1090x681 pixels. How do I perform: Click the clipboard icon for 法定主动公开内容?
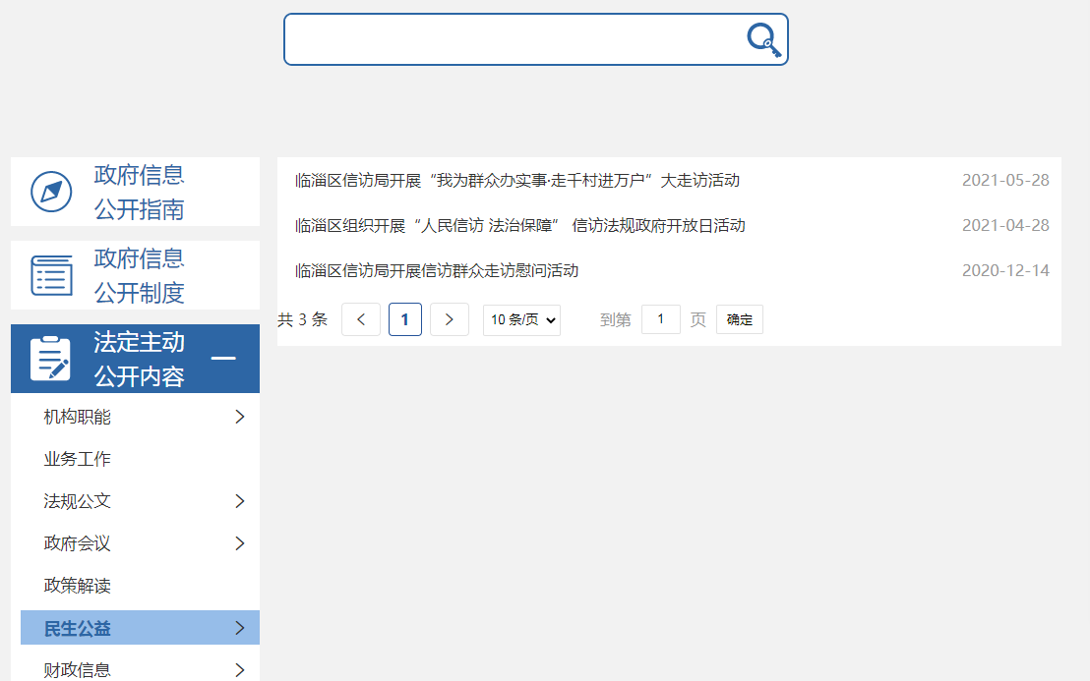(51, 359)
